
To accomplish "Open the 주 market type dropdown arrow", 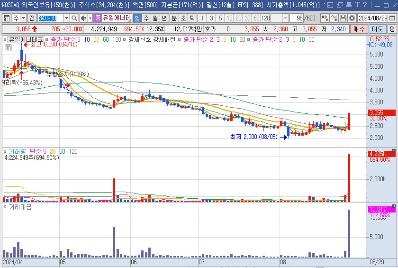I will pyautogui.click(x=23, y=18).
